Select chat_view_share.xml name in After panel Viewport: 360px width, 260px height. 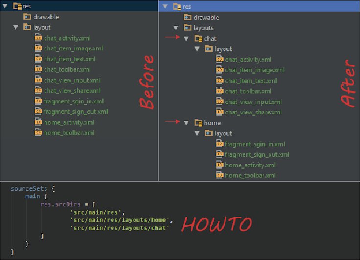pos(253,112)
